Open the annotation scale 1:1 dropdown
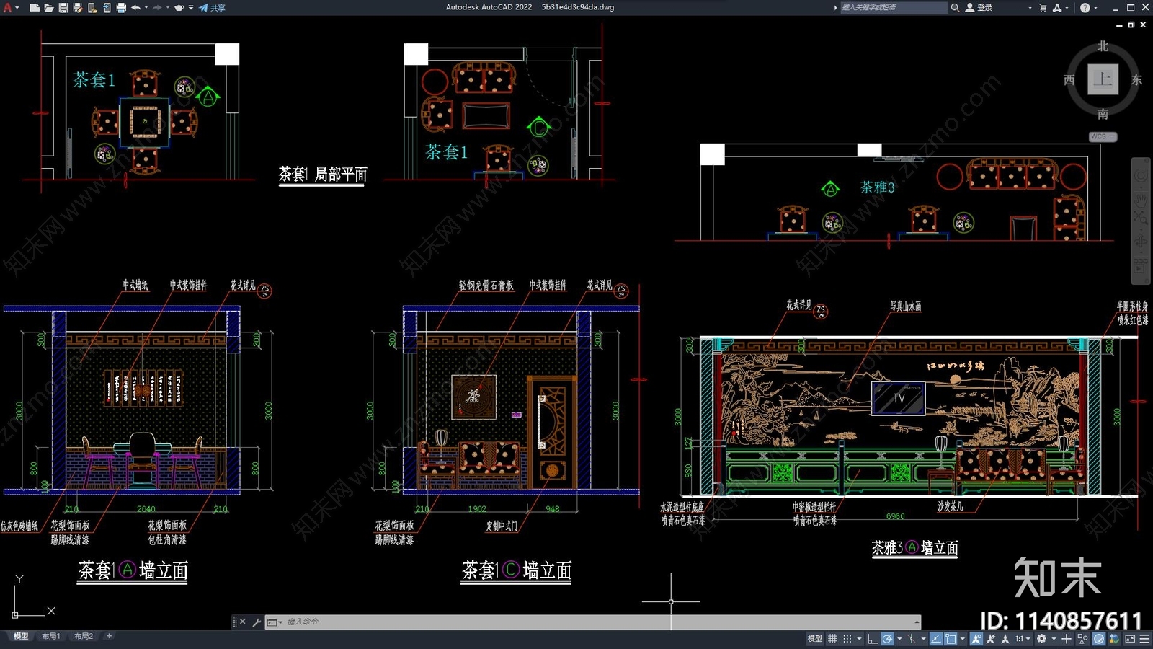This screenshot has width=1153, height=649. coord(1023,639)
